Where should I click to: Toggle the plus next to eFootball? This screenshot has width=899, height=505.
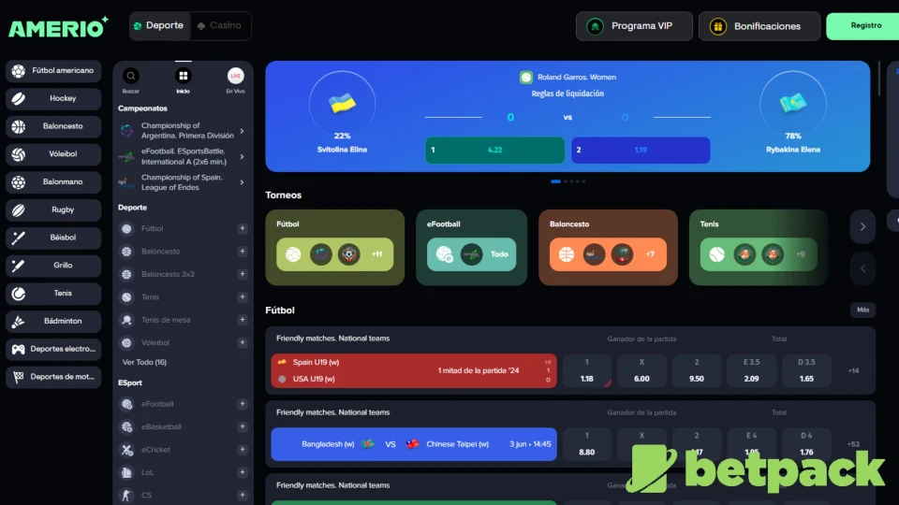[x=243, y=404]
